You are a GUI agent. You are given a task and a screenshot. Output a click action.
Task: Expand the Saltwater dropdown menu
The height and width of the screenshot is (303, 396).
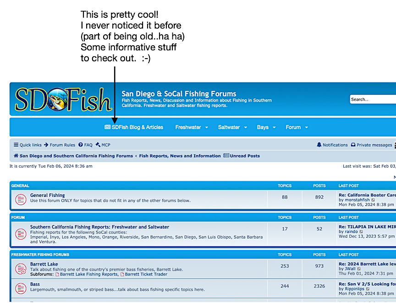(232, 127)
